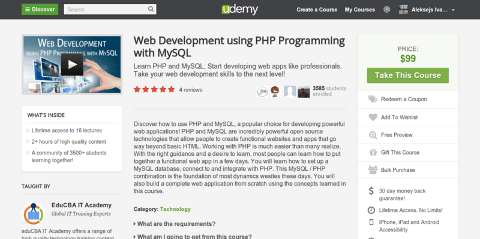Open the notifications circle icon
The height and width of the screenshot is (239, 480).
point(387,10)
